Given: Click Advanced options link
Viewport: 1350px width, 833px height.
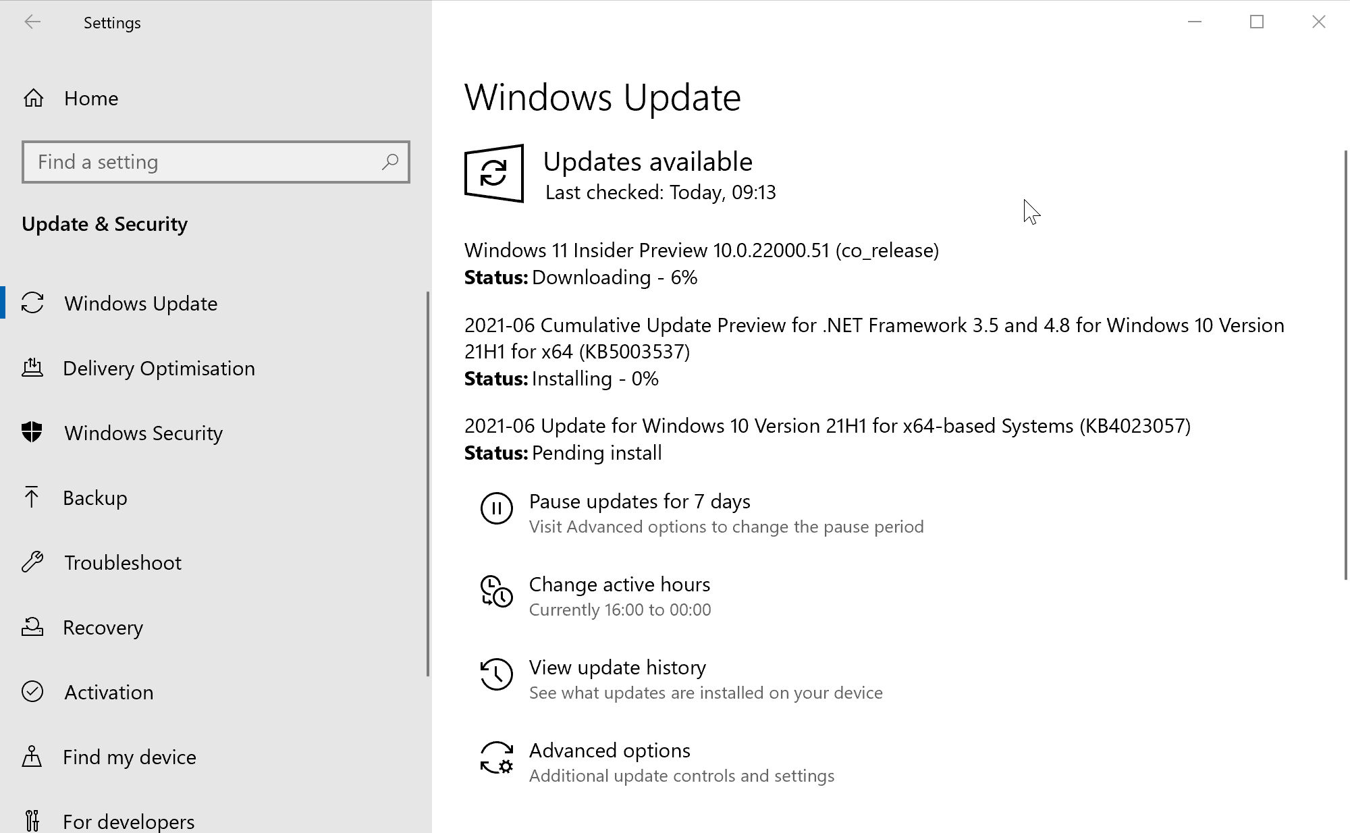Looking at the screenshot, I should tap(610, 751).
